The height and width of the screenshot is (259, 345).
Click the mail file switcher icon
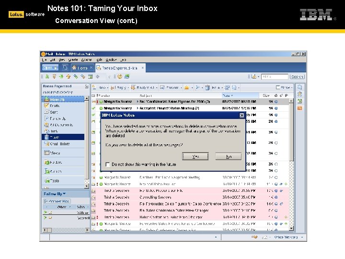tap(87, 86)
